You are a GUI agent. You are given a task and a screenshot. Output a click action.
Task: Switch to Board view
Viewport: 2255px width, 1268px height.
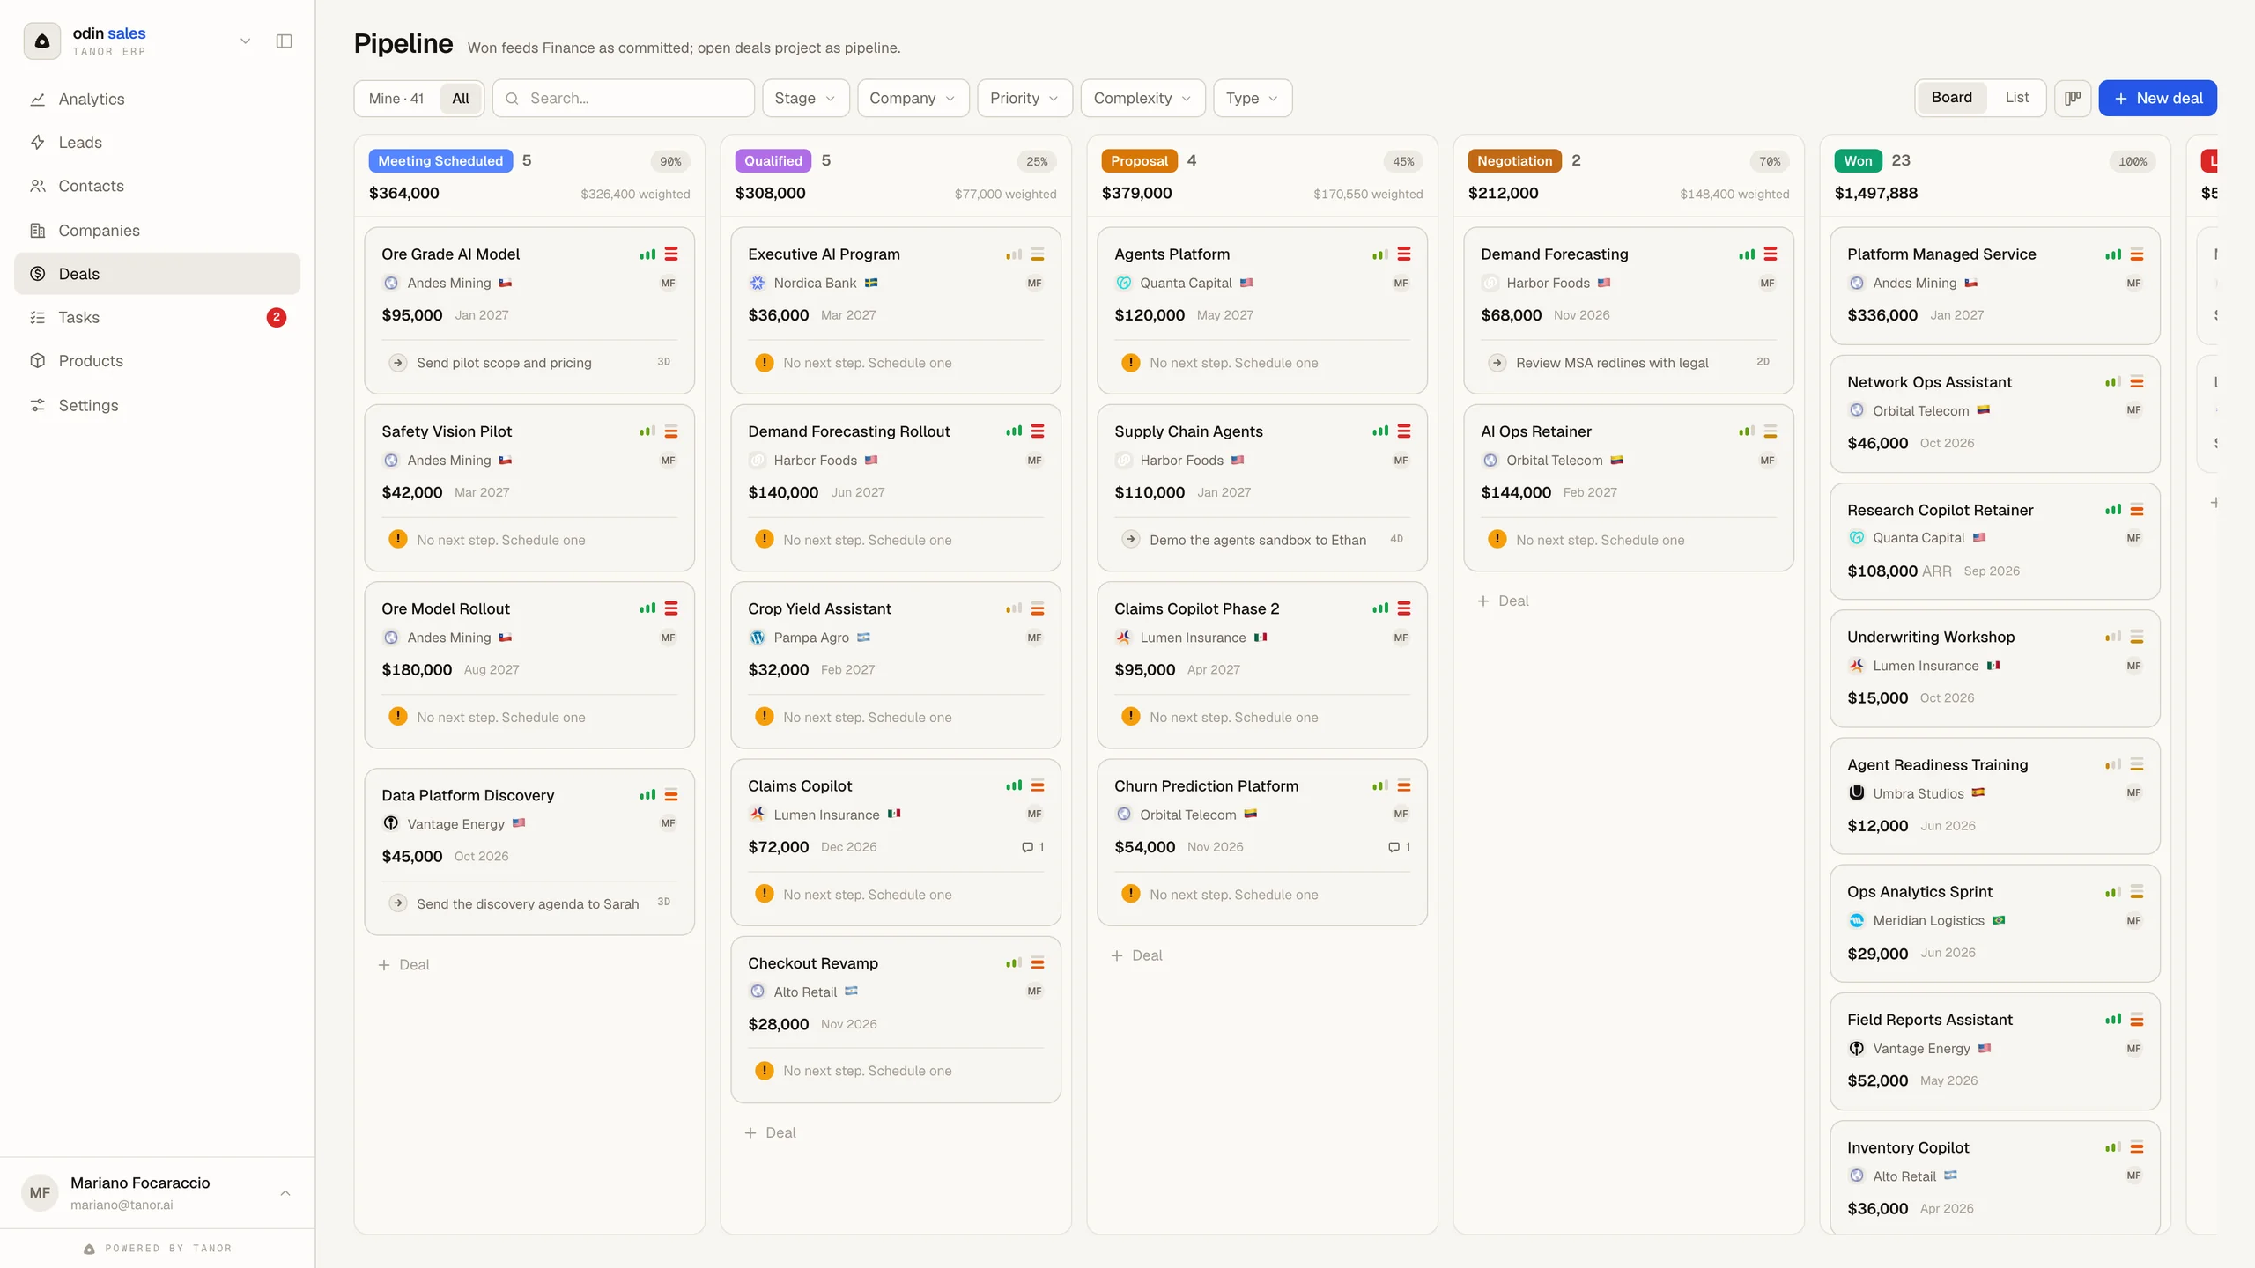pyautogui.click(x=1951, y=98)
